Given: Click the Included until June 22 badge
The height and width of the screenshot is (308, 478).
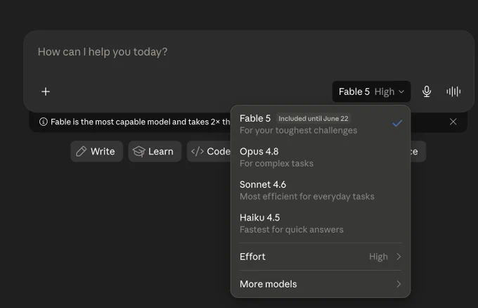Looking at the screenshot, I should [313, 118].
